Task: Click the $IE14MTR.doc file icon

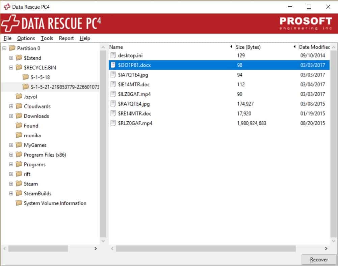Action: 113,84
